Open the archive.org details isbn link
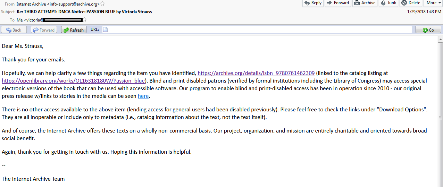The image size is (443, 187). point(256,73)
